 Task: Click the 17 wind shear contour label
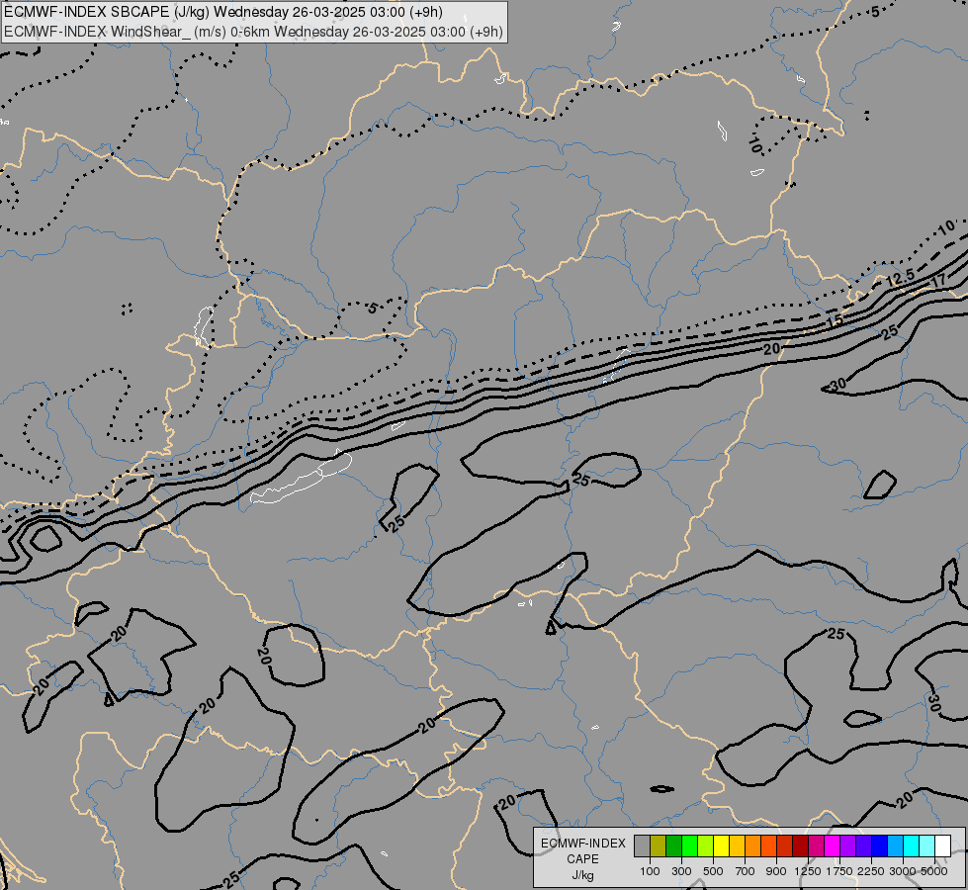point(938,281)
